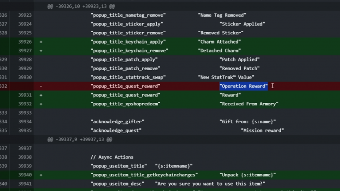This screenshot has width=340, height=191.
Task: Click the "Unpack {s:itemname}" value
Action: coord(247,175)
